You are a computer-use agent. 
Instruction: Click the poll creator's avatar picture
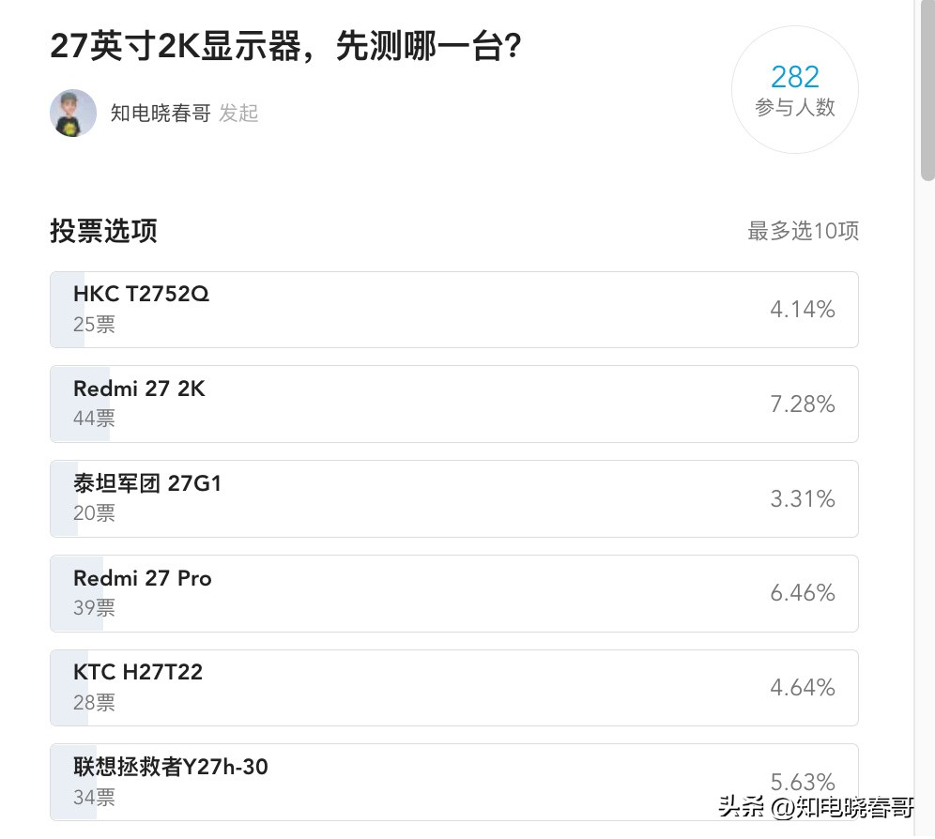tap(73, 113)
